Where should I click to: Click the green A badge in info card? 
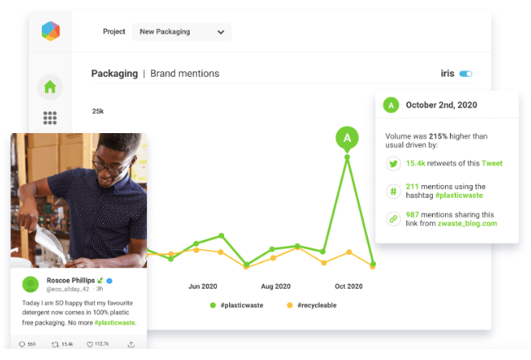click(x=391, y=105)
